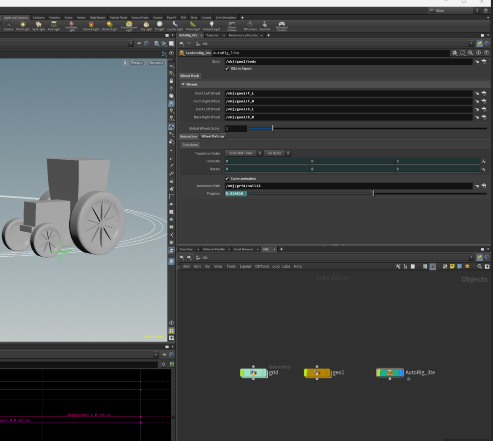493x441 pixels.
Task: Click the AutoRig_lite node icon
Action: click(x=389, y=373)
